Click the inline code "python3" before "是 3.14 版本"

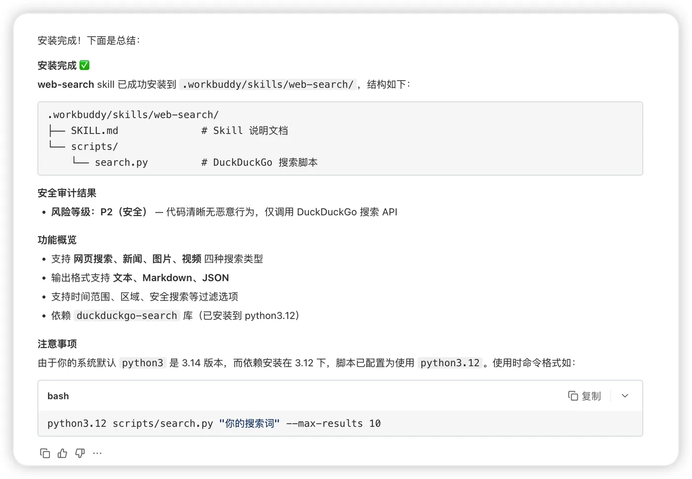(x=143, y=363)
